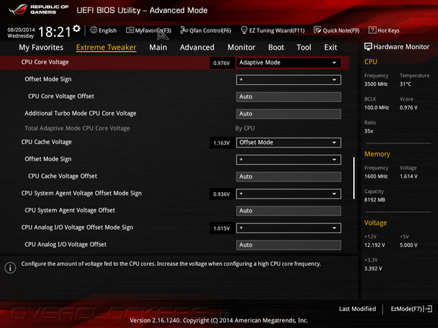The image size is (438, 328).
Task: Click the EzMode exit arrow icon
Action: pos(428,309)
